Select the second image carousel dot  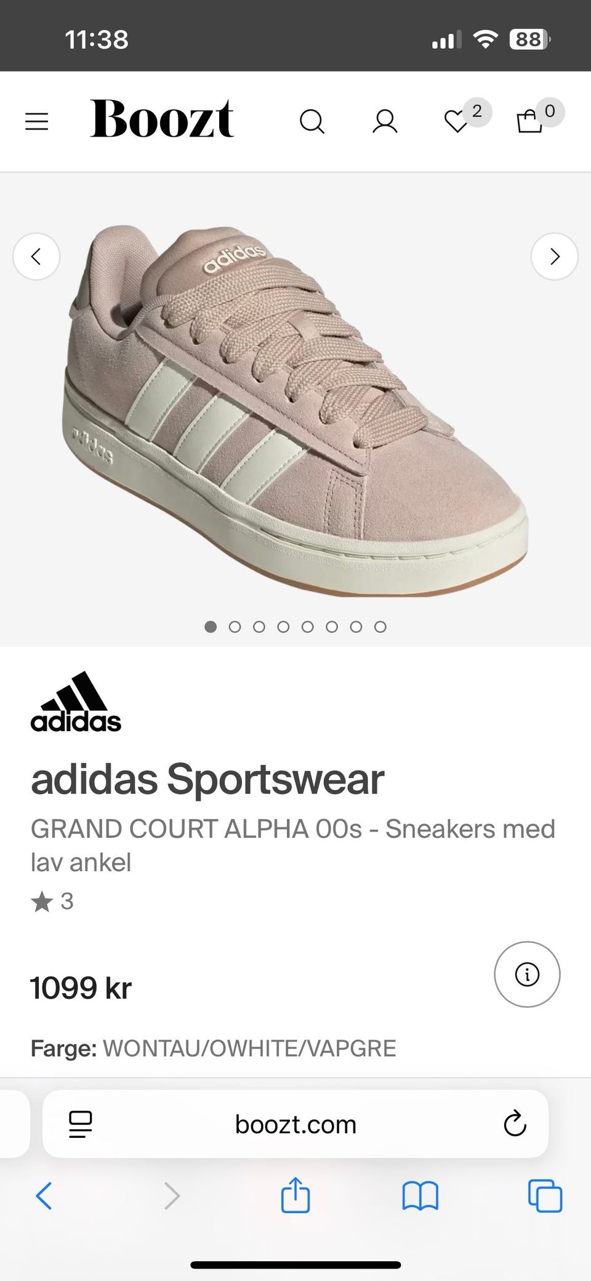(x=235, y=627)
